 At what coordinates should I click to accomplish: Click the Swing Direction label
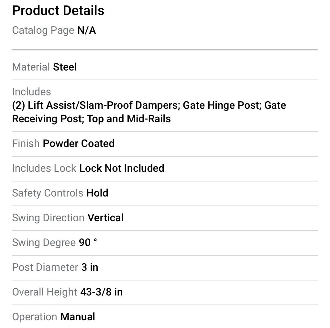(48, 218)
